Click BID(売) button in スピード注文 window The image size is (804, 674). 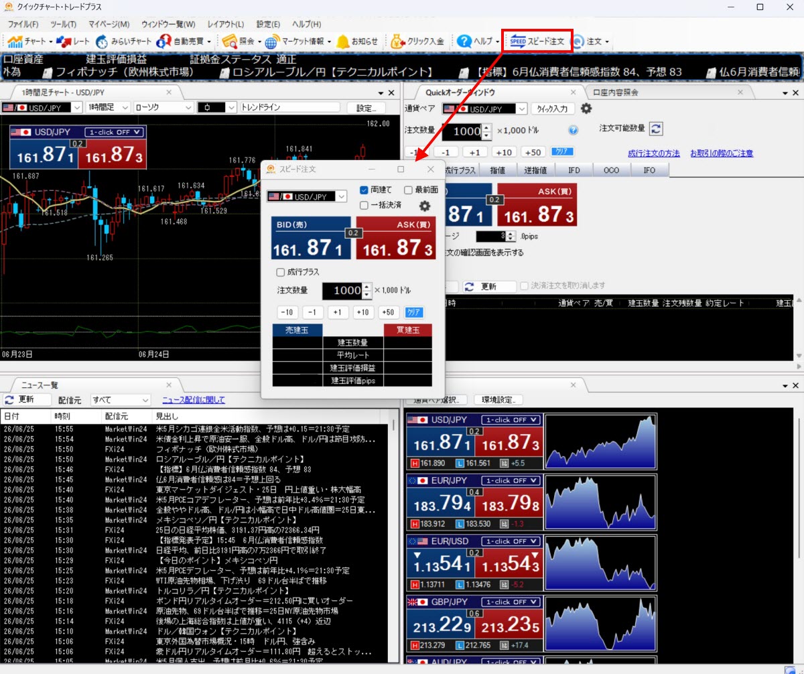point(311,238)
